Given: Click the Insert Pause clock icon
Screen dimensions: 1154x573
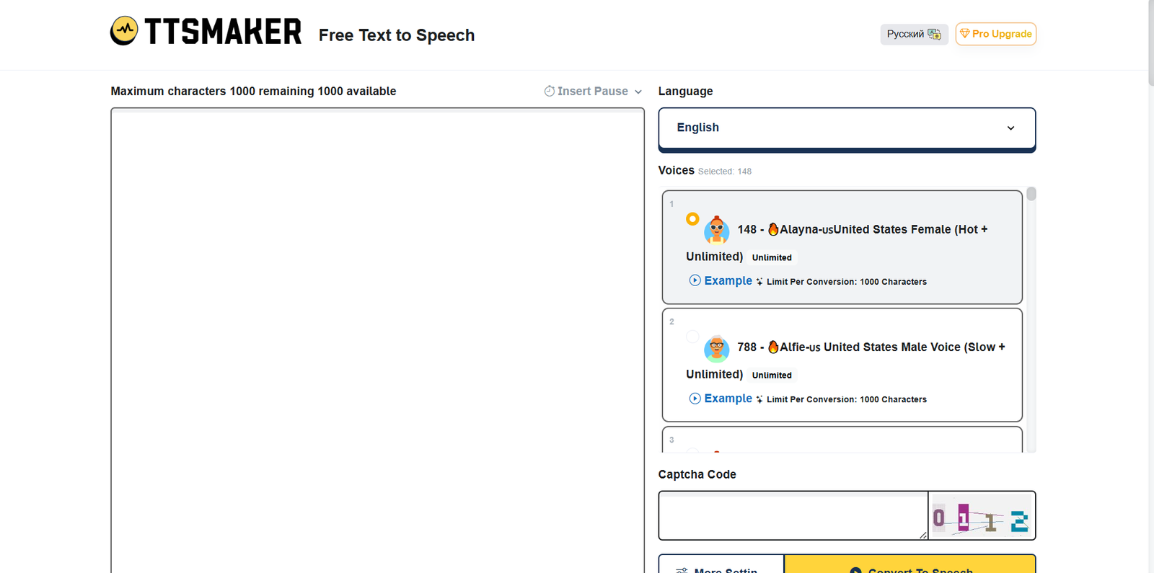Looking at the screenshot, I should (x=549, y=91).
